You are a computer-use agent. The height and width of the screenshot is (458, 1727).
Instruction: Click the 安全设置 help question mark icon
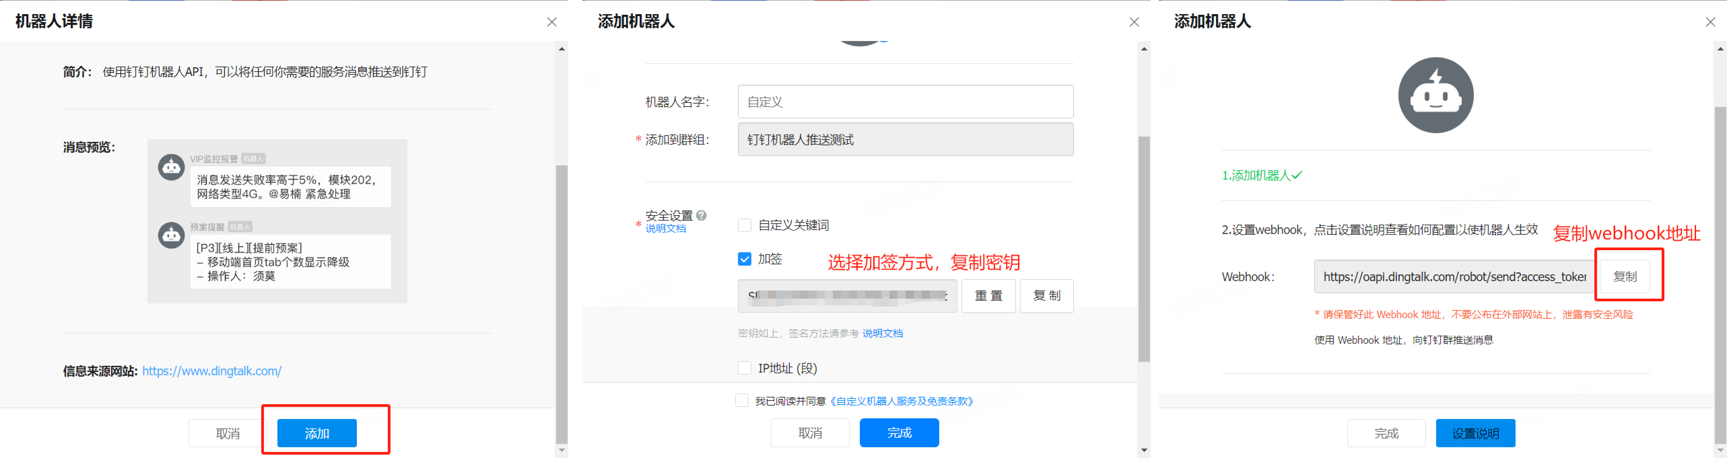pyautogui.click(x=701, y=215)
